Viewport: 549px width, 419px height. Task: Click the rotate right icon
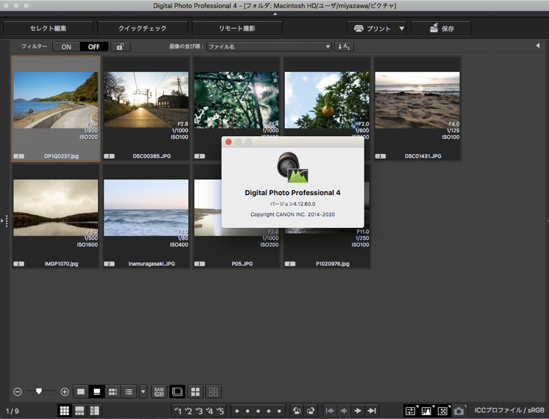click(309, 411)
